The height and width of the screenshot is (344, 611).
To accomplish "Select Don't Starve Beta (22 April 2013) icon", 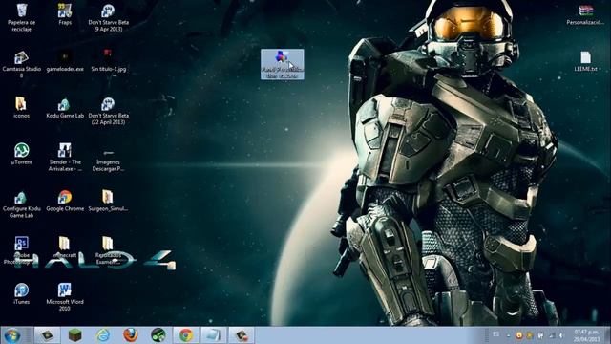I will point(108,111).
